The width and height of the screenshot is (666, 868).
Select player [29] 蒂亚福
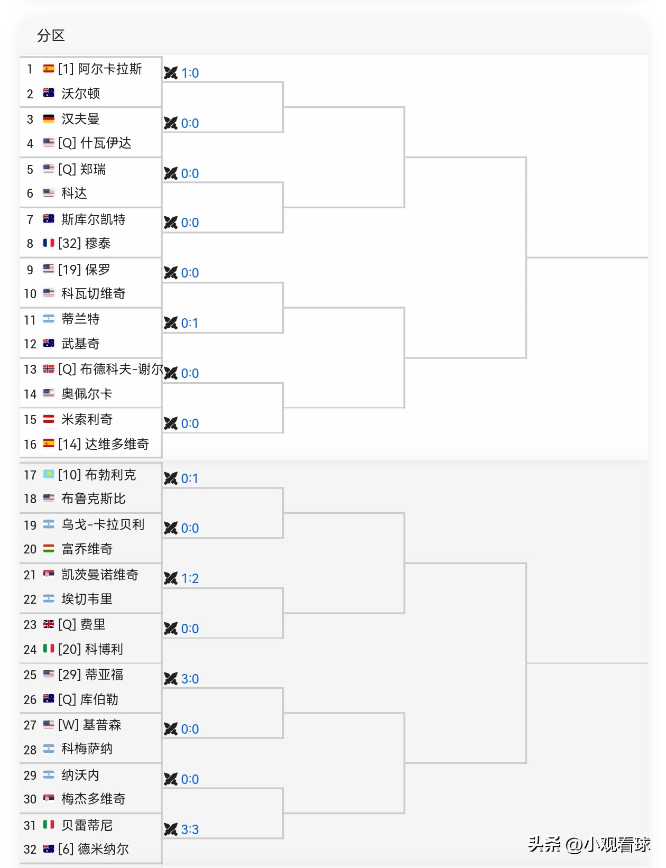click(91, 675)
